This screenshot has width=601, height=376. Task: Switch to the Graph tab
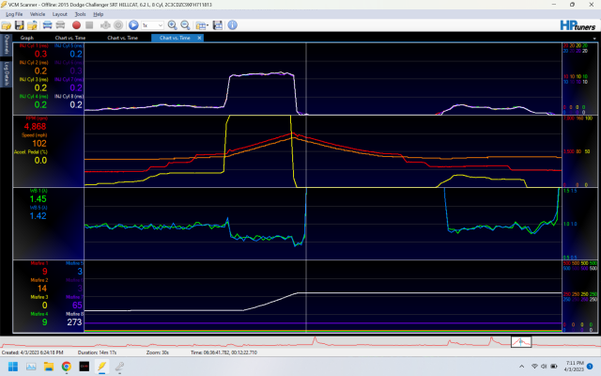click(27, 38)
